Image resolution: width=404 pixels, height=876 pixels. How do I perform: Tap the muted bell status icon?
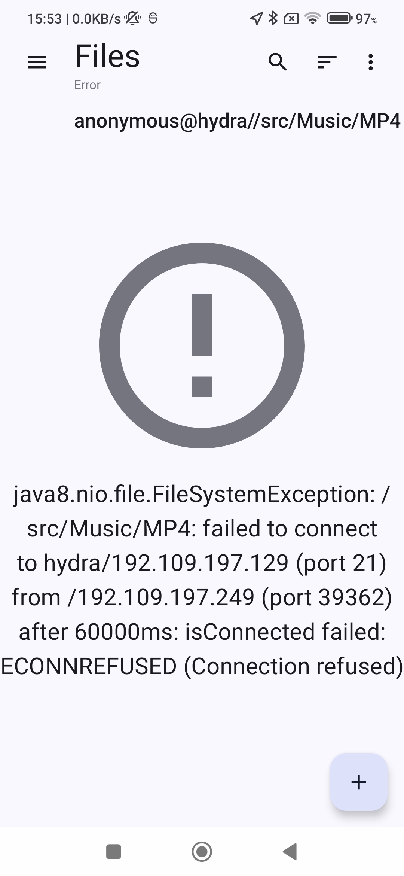click(x=133, y=18)
